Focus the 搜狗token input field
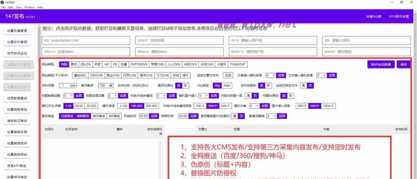Screen dimensions: 417x179 pyautogui.click(x=179, y=51)
